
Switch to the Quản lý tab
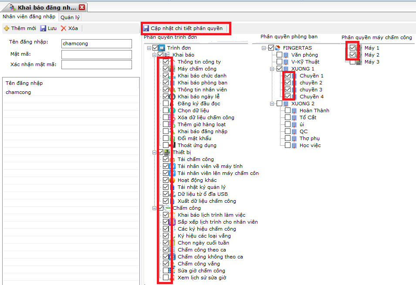[x=70, y=17]
